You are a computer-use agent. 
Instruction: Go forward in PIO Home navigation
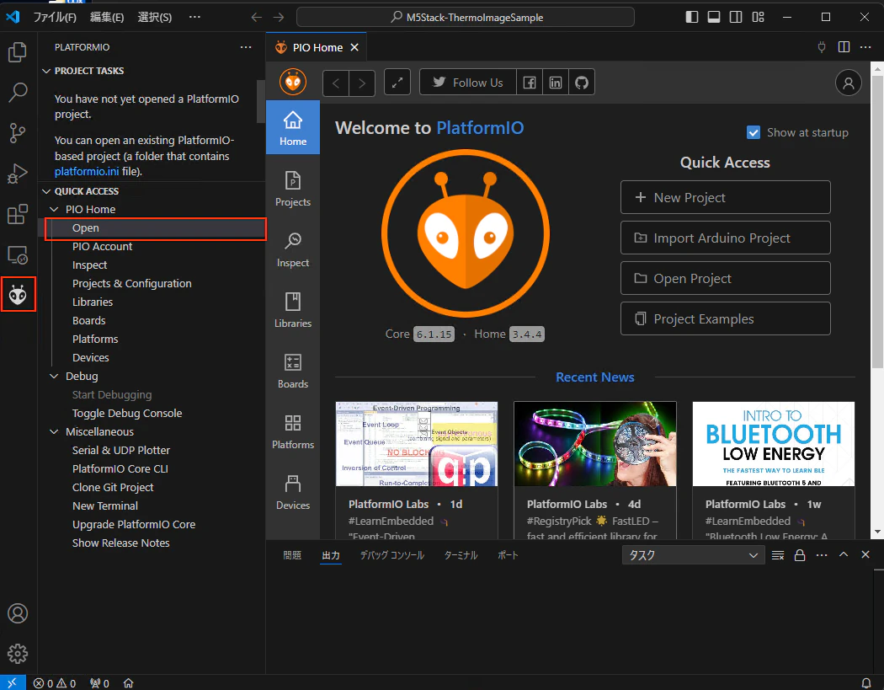[362, 83]
